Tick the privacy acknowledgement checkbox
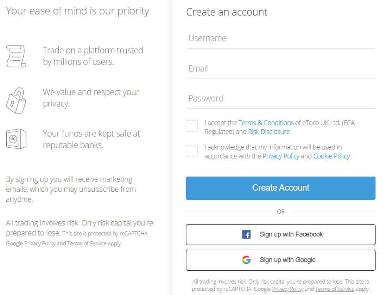The height and width of the screenshot is (295, 387). (192, 150)
